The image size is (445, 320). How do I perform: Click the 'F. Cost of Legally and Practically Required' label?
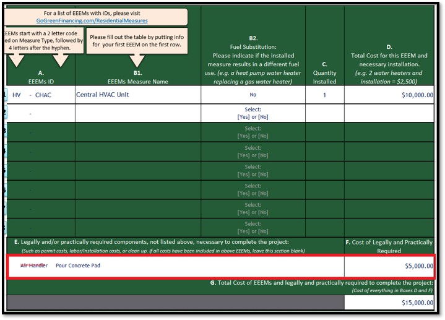(x=389, y=246)
